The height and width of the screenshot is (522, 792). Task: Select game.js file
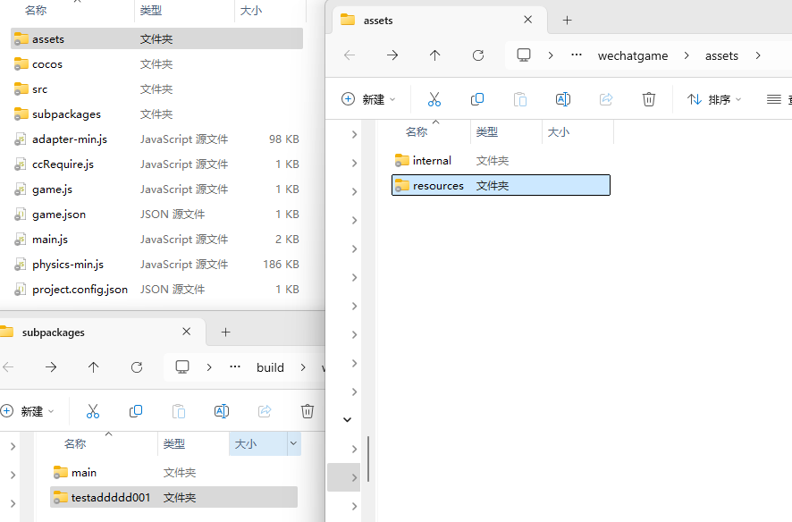[x=156, y=189]
